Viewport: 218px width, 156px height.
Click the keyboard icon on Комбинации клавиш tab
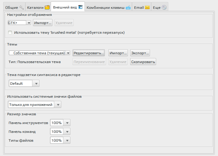(128, 7)
